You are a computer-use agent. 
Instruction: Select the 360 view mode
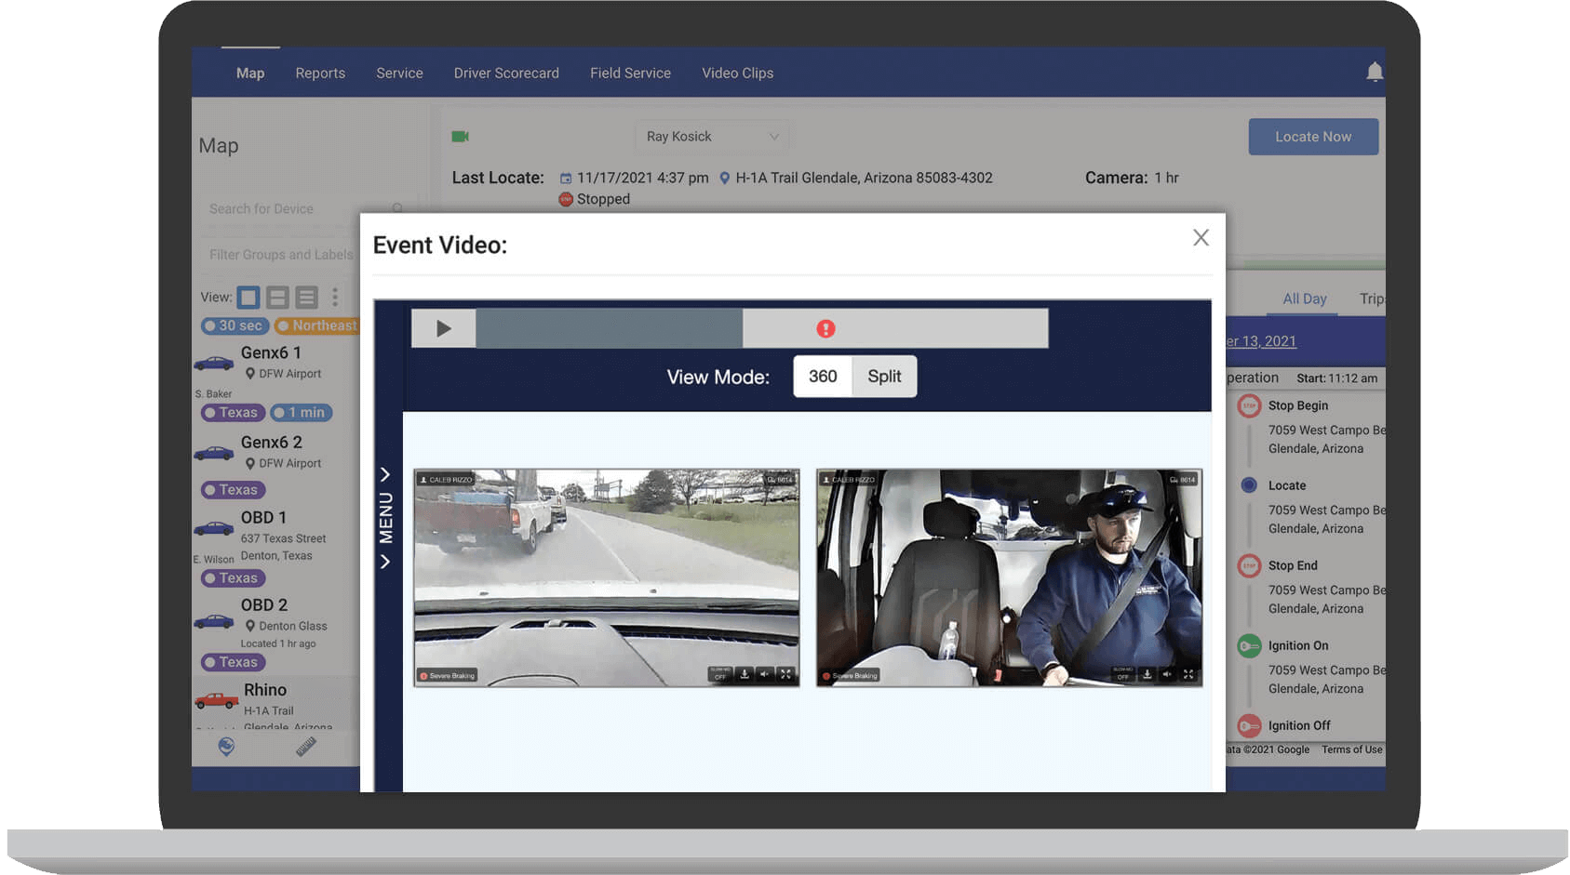(822, 377)
